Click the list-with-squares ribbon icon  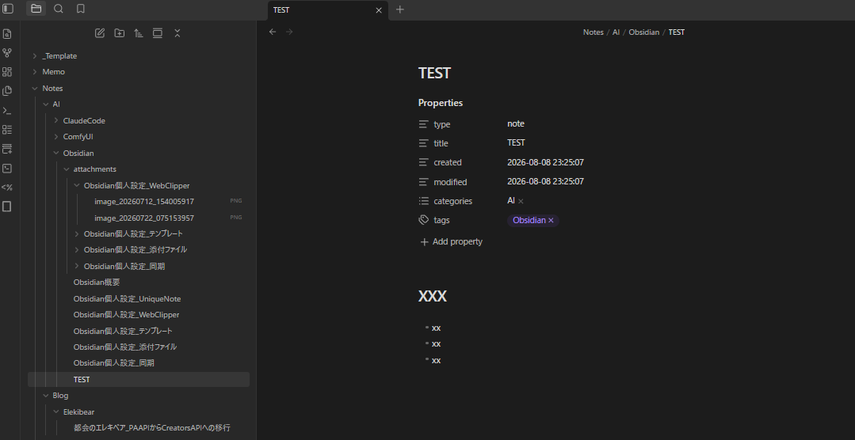point(7,130)
